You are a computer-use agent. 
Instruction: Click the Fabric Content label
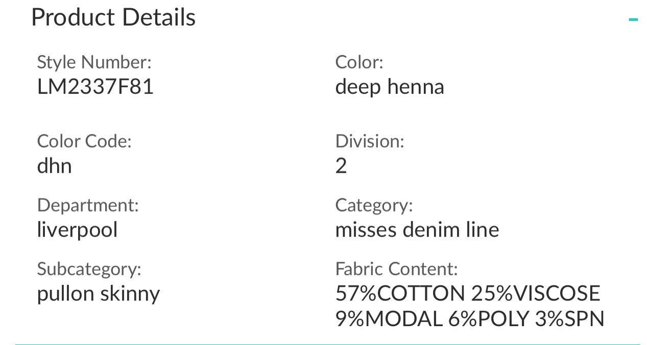(397, 269)
